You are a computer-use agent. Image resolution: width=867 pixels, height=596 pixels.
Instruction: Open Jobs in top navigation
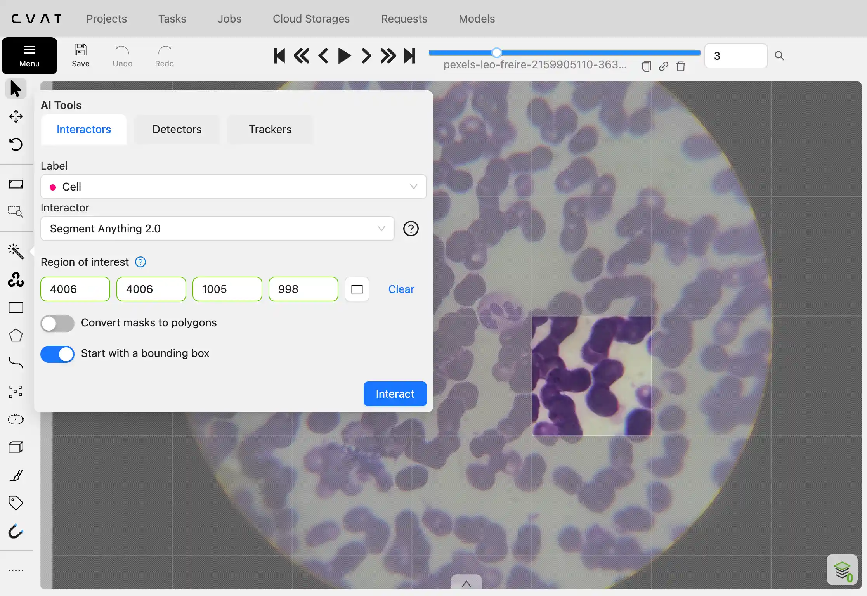(x=229, y=19)
